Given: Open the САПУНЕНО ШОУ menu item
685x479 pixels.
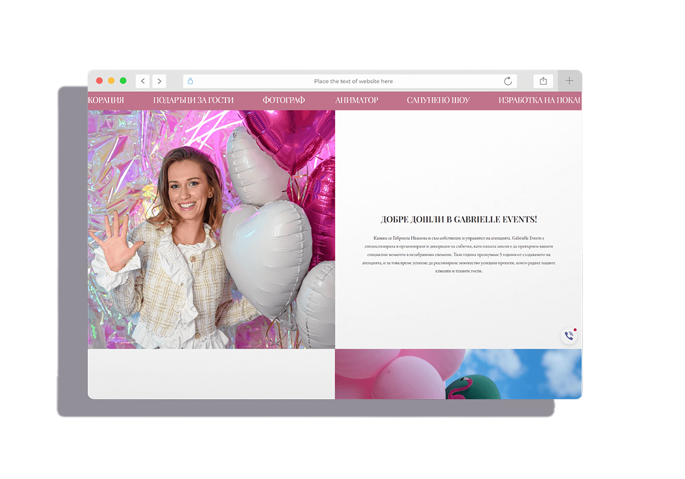Looking at the screenshot, I should tap(438, 100).
